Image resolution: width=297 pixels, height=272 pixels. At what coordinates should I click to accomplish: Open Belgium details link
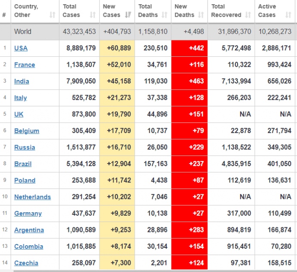pos(27,131)
